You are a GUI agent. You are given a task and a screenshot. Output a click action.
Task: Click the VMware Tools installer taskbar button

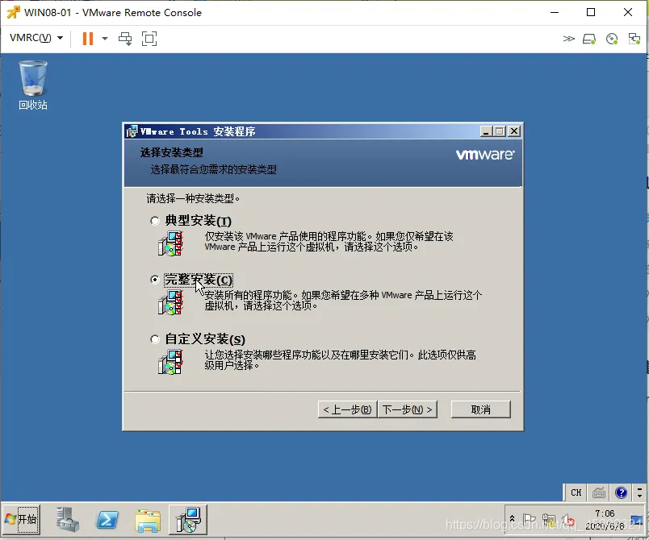188,519
